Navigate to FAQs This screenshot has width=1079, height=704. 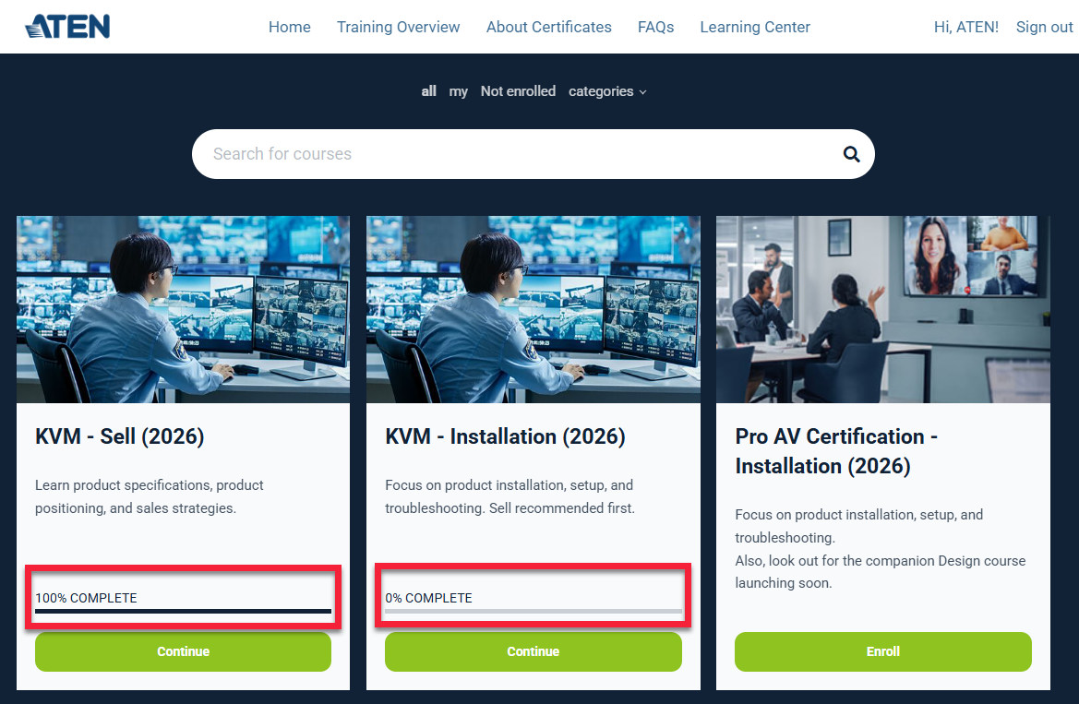click(x=655, y=27)
